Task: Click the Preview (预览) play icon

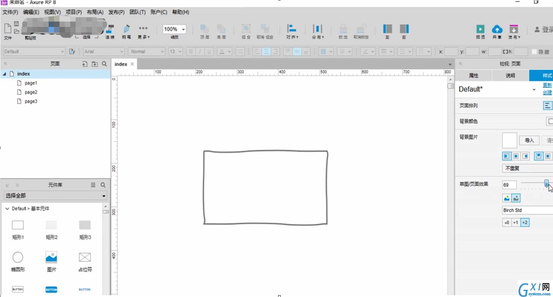Action: pyautogui.click(x=480, y=29)
